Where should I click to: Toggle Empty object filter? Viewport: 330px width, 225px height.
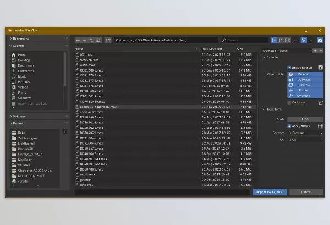[305, 90]
